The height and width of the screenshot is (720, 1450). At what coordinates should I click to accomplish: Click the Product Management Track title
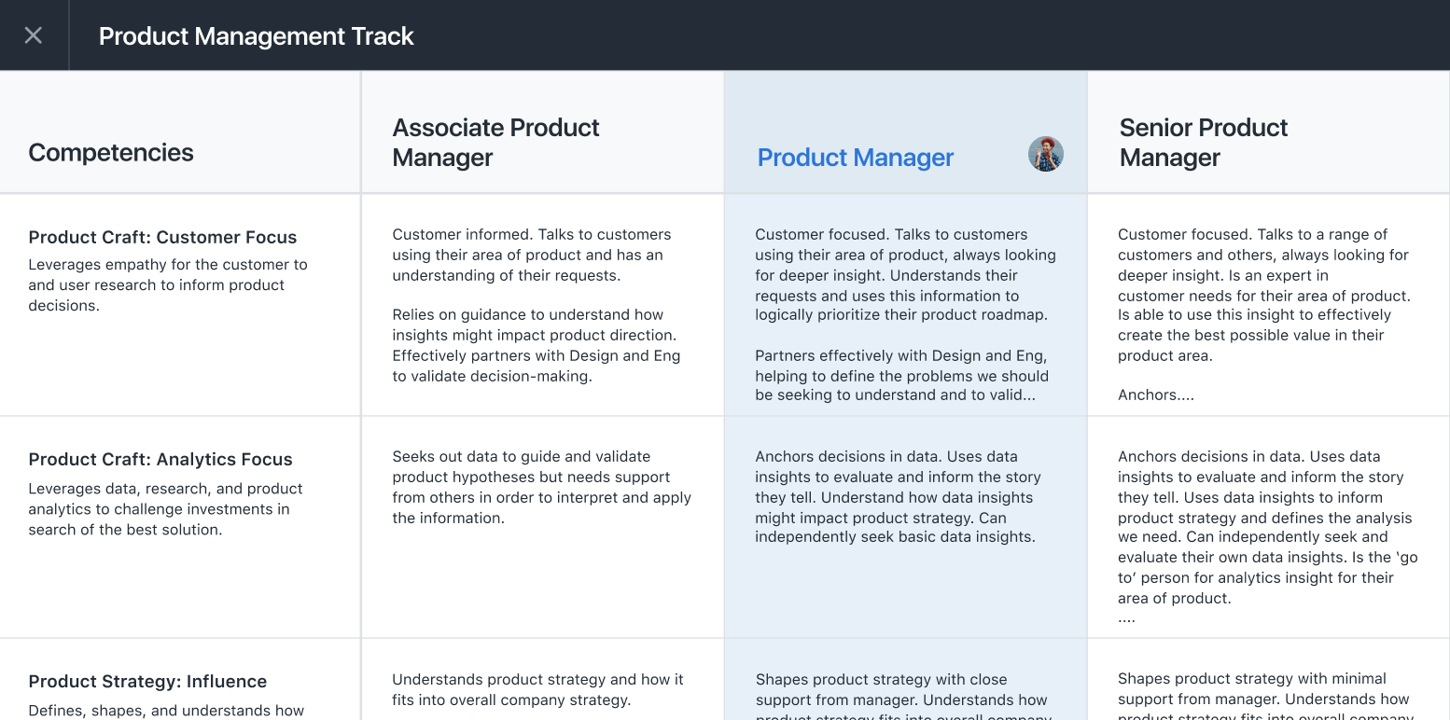(x=257, y=35)
